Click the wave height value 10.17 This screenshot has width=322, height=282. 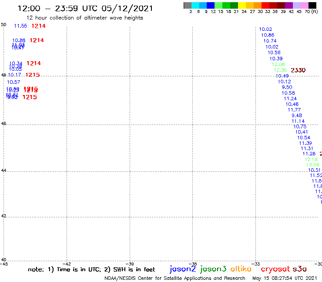coord(14,75)
